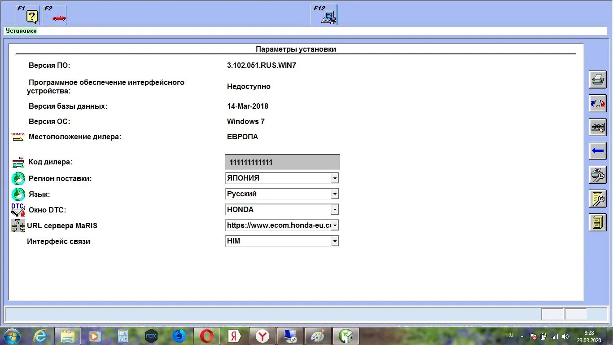Click globe icon next to Язык
The image size is (613, 345).
pos(18,195)
